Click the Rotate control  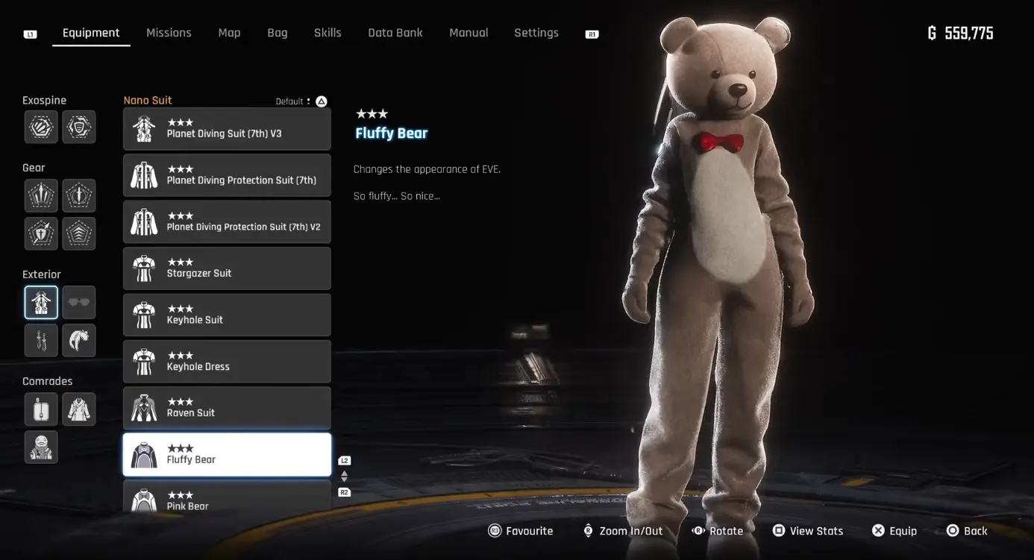pos(718,531)
